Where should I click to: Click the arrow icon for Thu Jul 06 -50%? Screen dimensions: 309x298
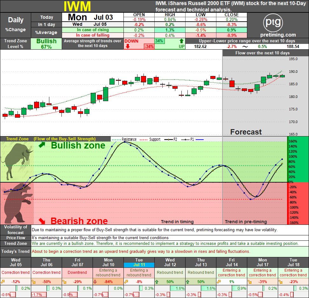pos(33,282)
